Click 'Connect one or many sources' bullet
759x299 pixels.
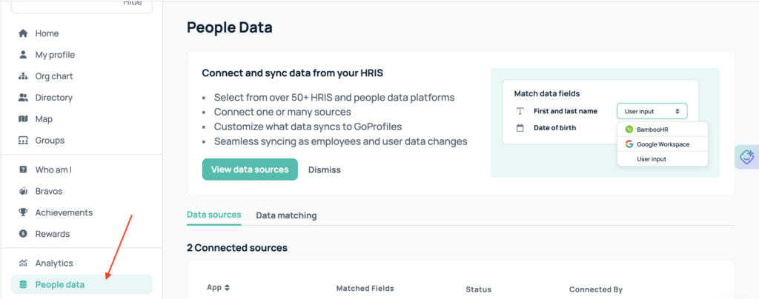coord(282,112)
